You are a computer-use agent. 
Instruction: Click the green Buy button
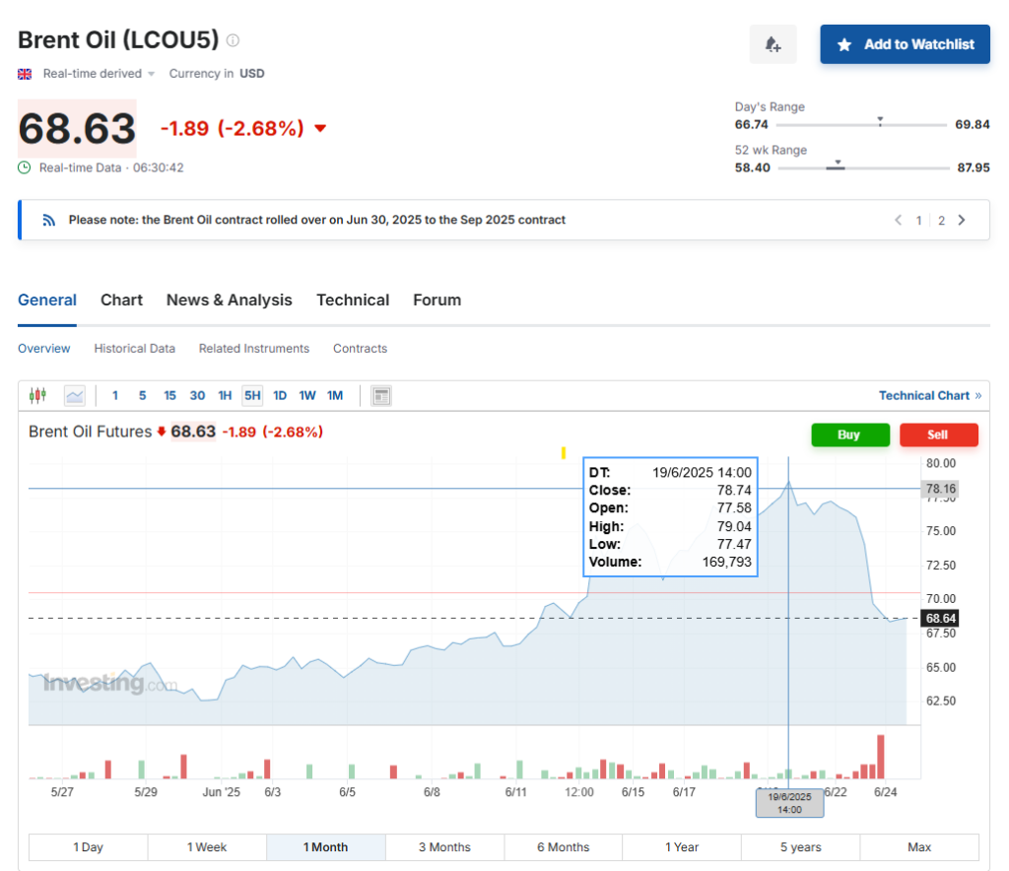pyautogui.click(x=850, y=435)
